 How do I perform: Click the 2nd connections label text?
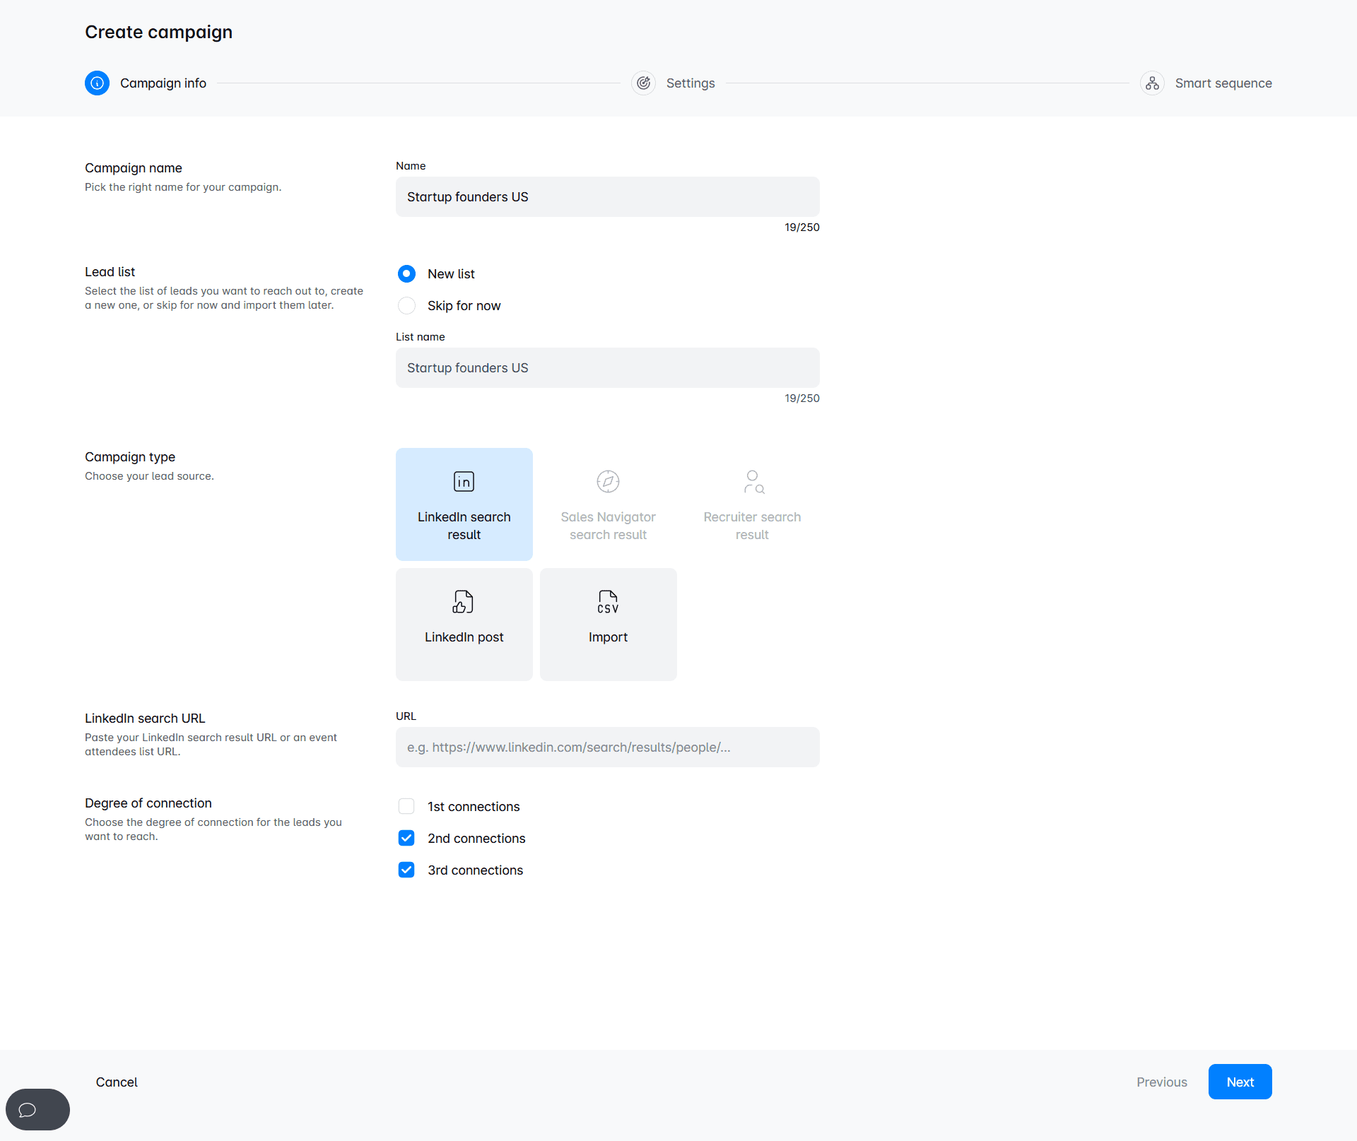tap(476, 839)
